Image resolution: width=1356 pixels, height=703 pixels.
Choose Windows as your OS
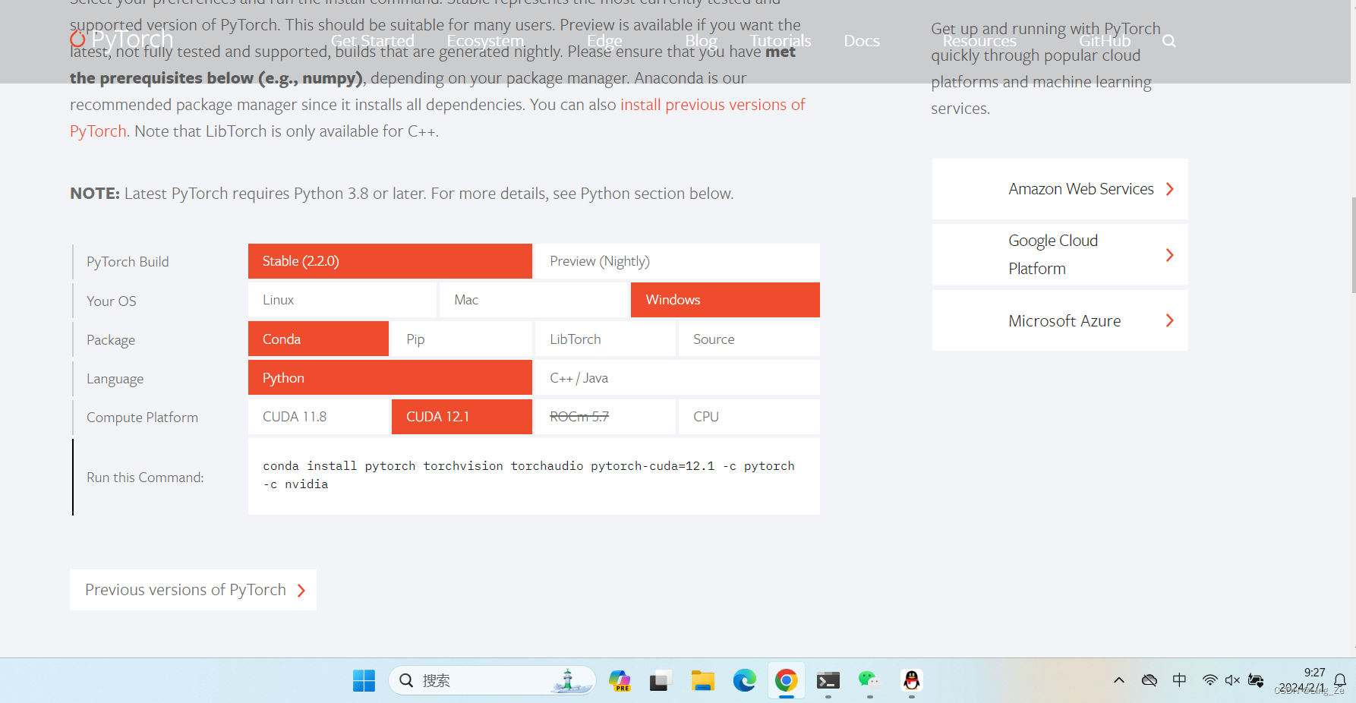coord(725,300)
